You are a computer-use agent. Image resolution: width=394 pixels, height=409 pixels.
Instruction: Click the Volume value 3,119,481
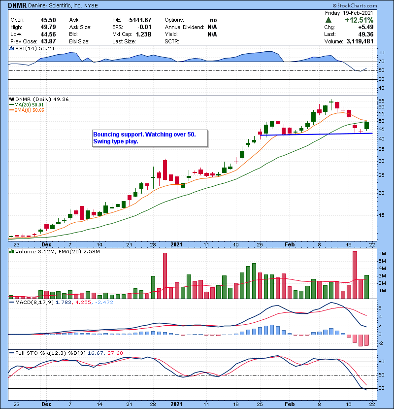[360, 41]
